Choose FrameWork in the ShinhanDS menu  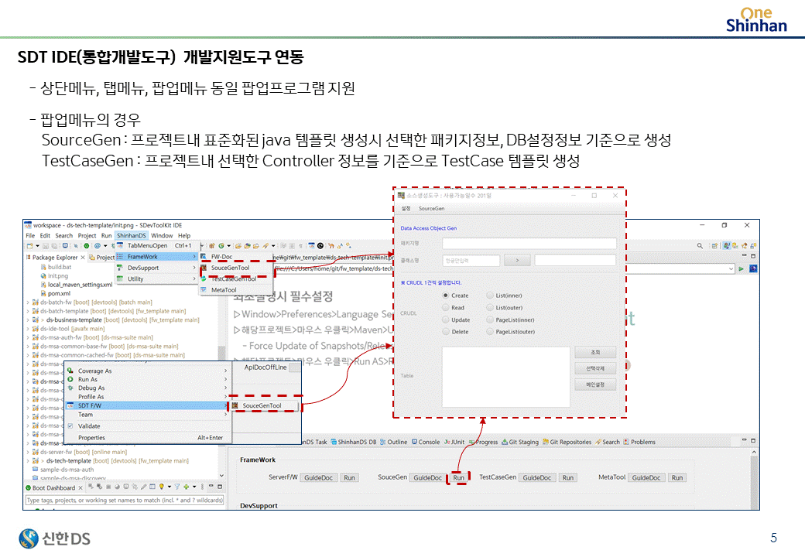pos(156,256)
